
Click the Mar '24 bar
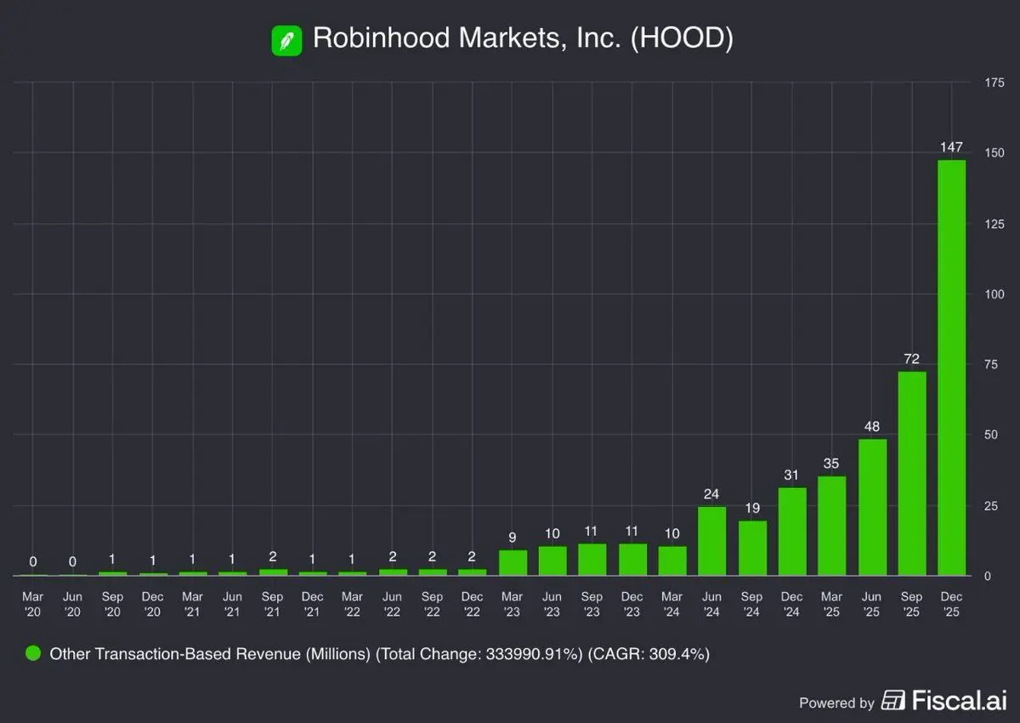(x=672, y=561)
